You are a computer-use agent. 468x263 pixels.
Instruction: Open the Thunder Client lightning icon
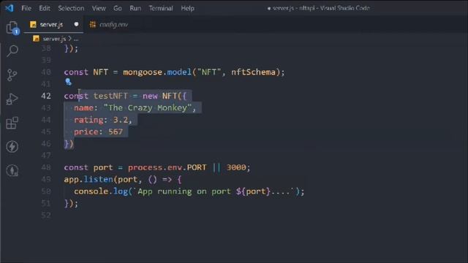pyautogui.click(x=12, y=146)
